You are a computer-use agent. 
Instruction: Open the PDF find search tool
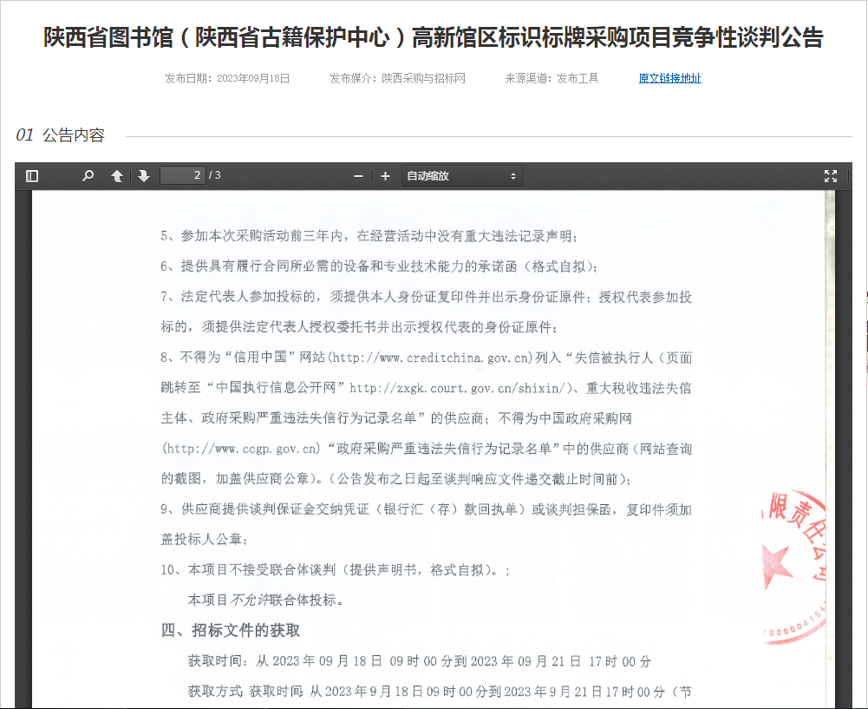(x=88, y=176)
